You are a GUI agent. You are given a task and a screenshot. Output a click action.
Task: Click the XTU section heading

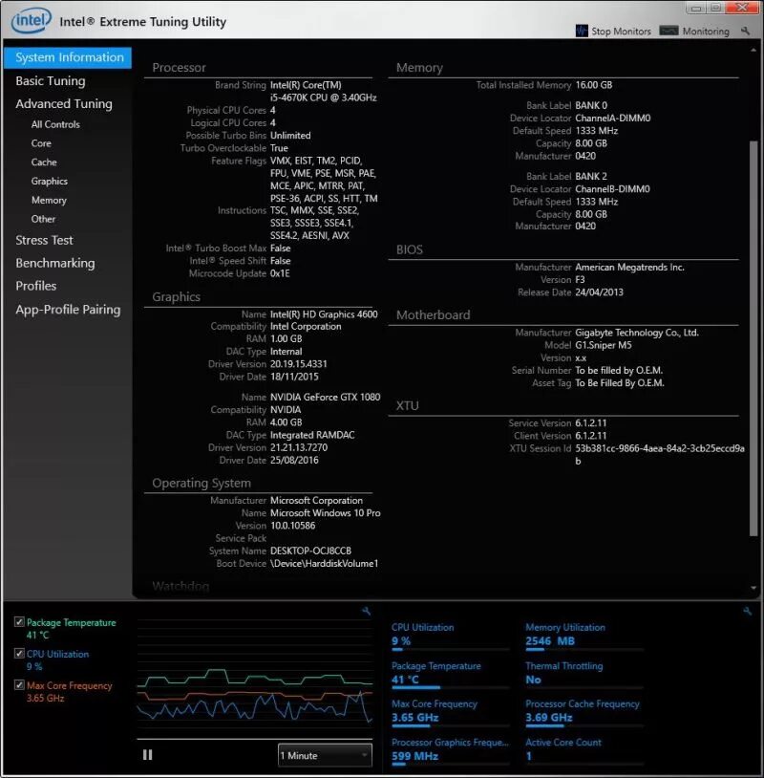[x=407, y=406]
